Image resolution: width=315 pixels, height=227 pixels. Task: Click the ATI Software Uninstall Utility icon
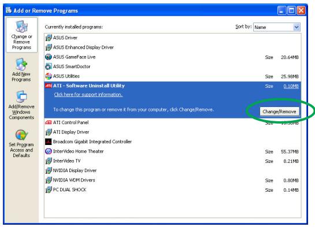[49, 85]
